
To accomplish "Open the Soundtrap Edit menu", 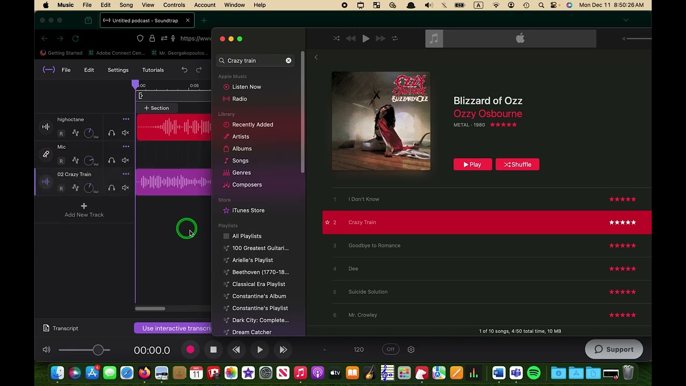I will click(x=89, y=70).
